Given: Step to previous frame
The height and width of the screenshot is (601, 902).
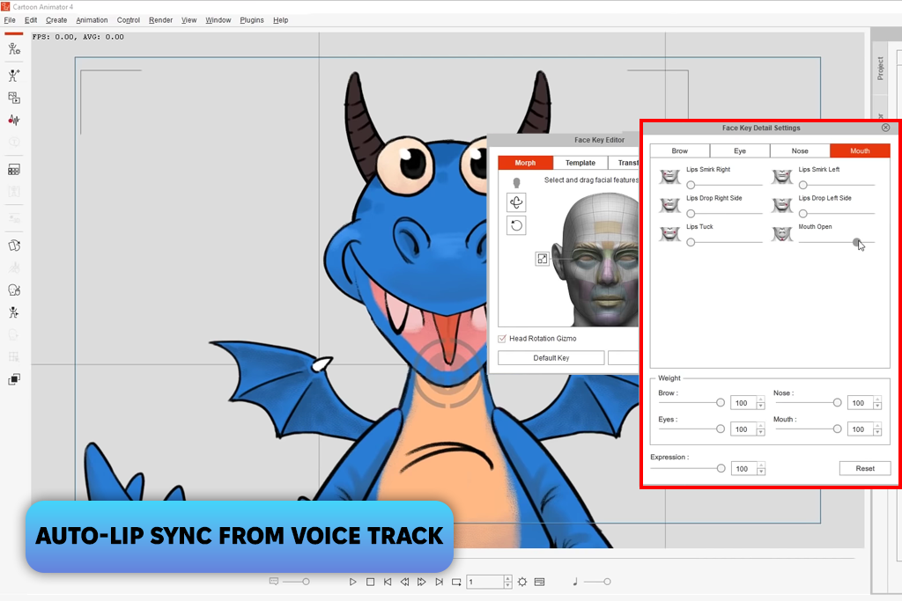Looking at the screenshot, I should tap(404, 582).
